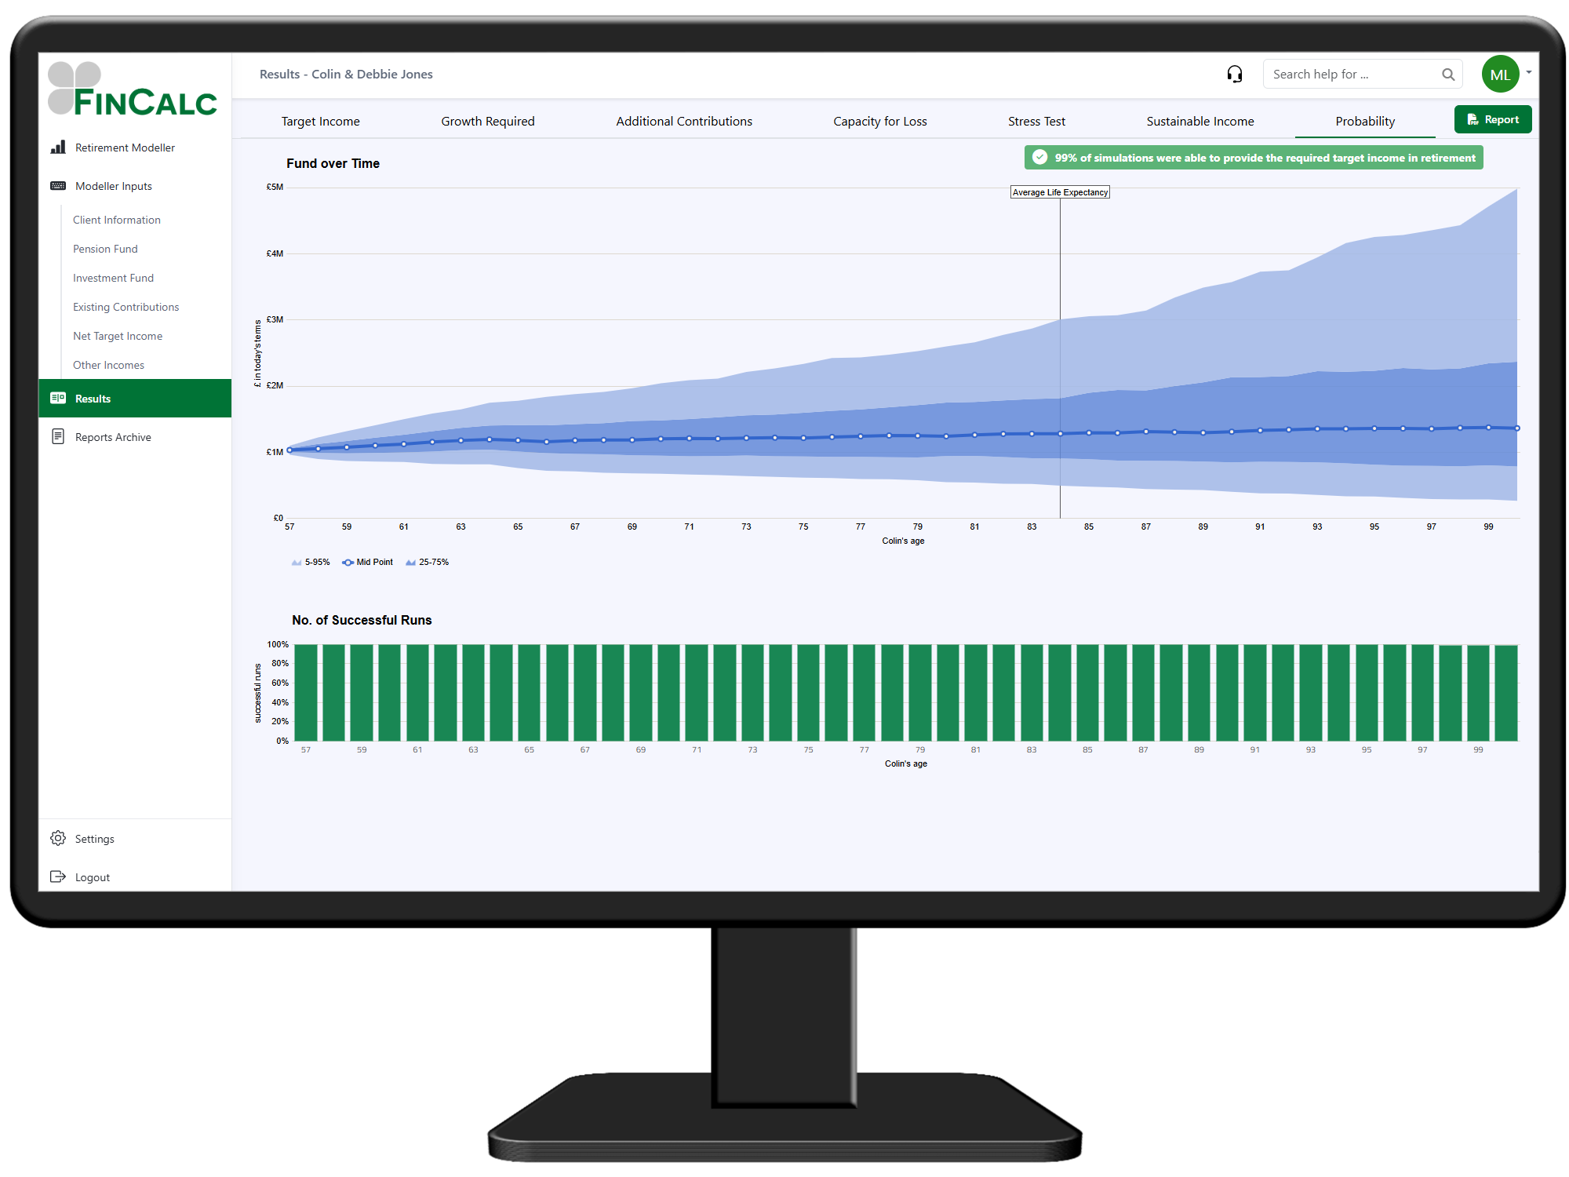
Task: Click the £5M y-axis label
Action: coord(275,187)
